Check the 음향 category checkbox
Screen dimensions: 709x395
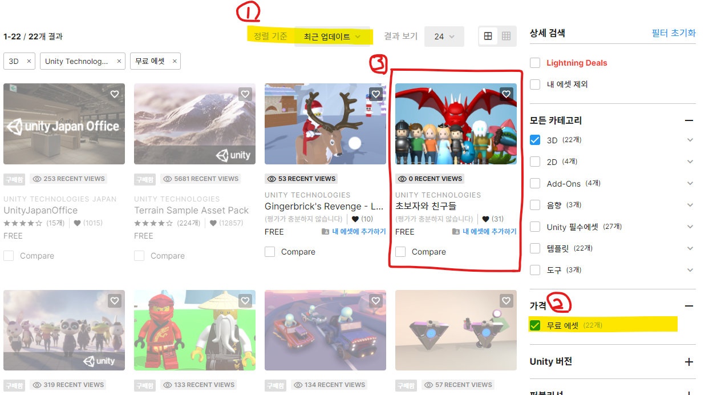coord(535,205)
